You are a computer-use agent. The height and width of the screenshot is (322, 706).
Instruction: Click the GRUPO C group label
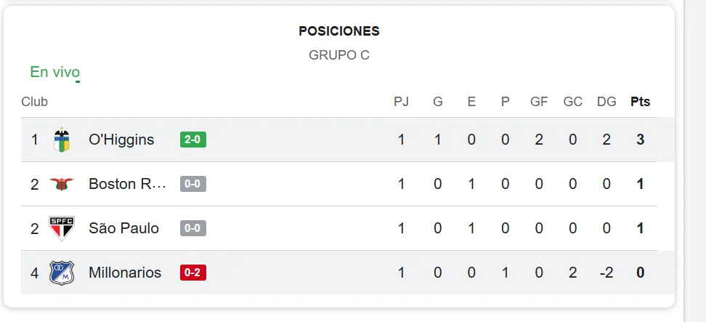339,55
